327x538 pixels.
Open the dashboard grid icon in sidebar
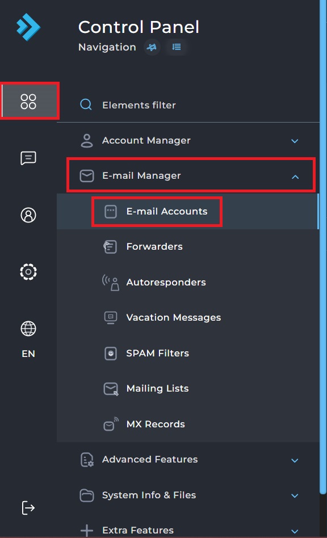(28, 101)
